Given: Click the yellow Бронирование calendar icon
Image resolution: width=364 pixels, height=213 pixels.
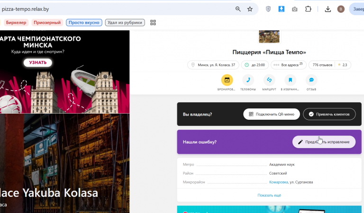Looking at the screenshot, I should [x=227, y=80].
